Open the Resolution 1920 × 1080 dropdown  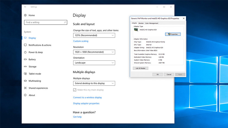(94, 52)
